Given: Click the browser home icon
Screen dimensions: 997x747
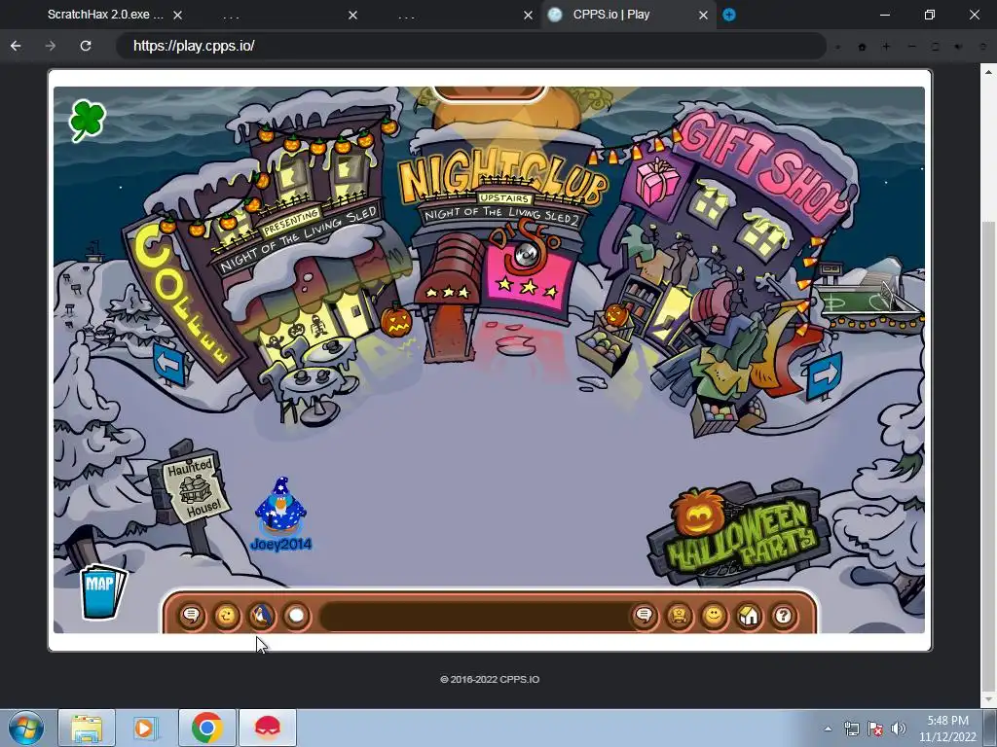Looking at the screenshot, I should pos(863,47).
